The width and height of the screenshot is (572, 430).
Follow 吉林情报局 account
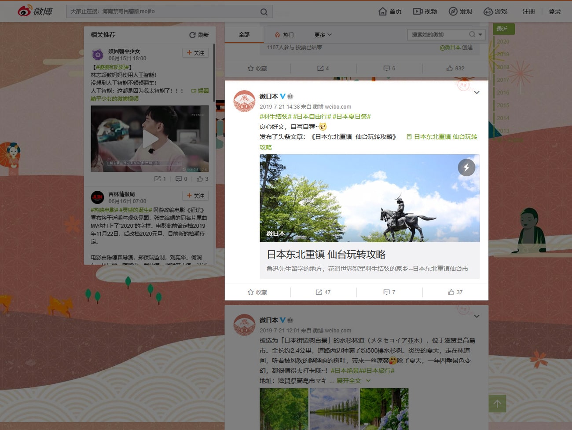pos(195,196)
